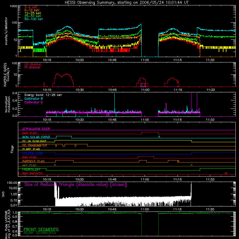The height and width of the screenshot is (239, 239).
Task: Click the 'FLARE FLAG' label
Action: [31, 149]
